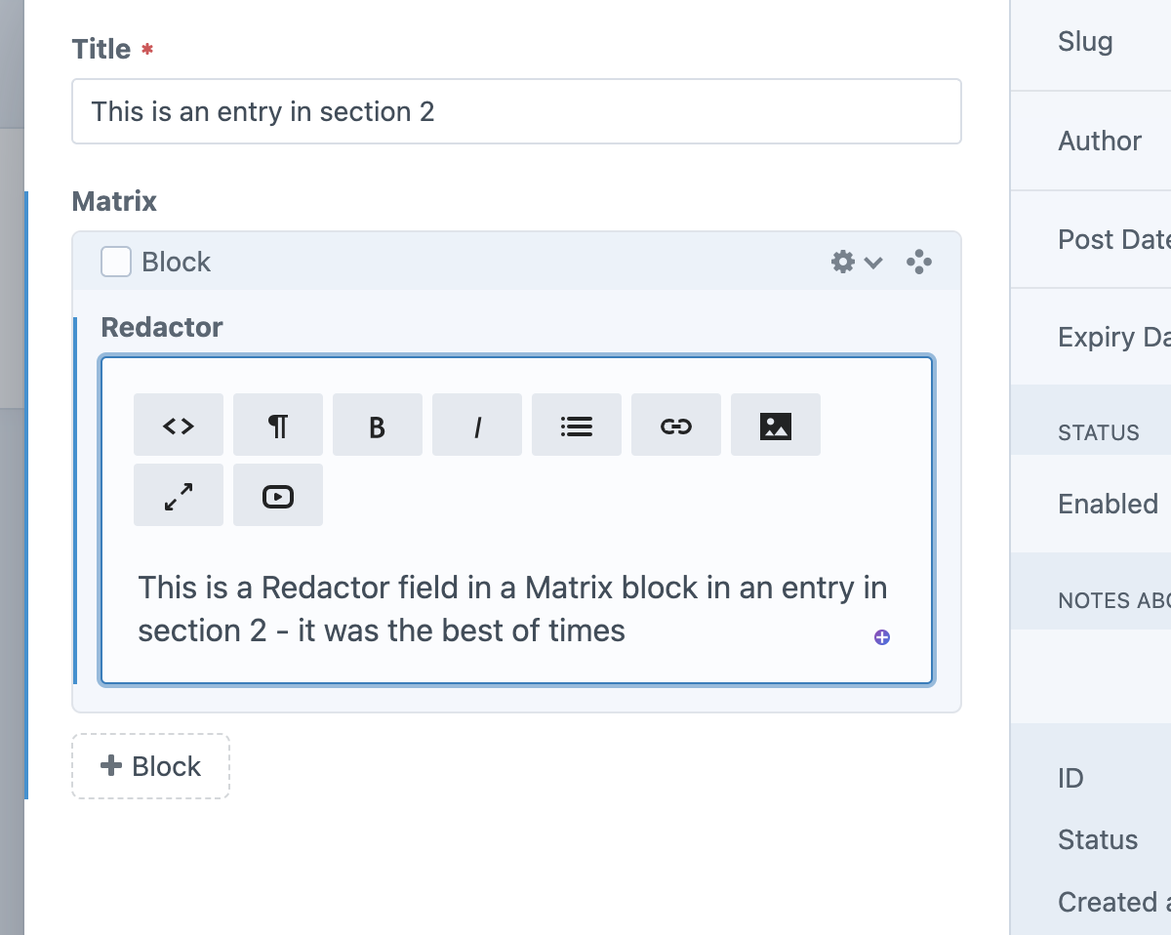This screenshot has width=1171, height=935.
Task: Toggle the Enabled status setting
Action: click(x=1108, y=504)
